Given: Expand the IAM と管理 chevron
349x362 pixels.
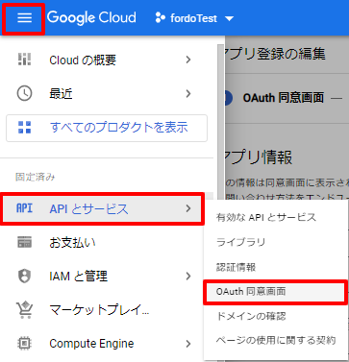Looking at the screenshot, I should pyautogui.click(x=188, y=276).
